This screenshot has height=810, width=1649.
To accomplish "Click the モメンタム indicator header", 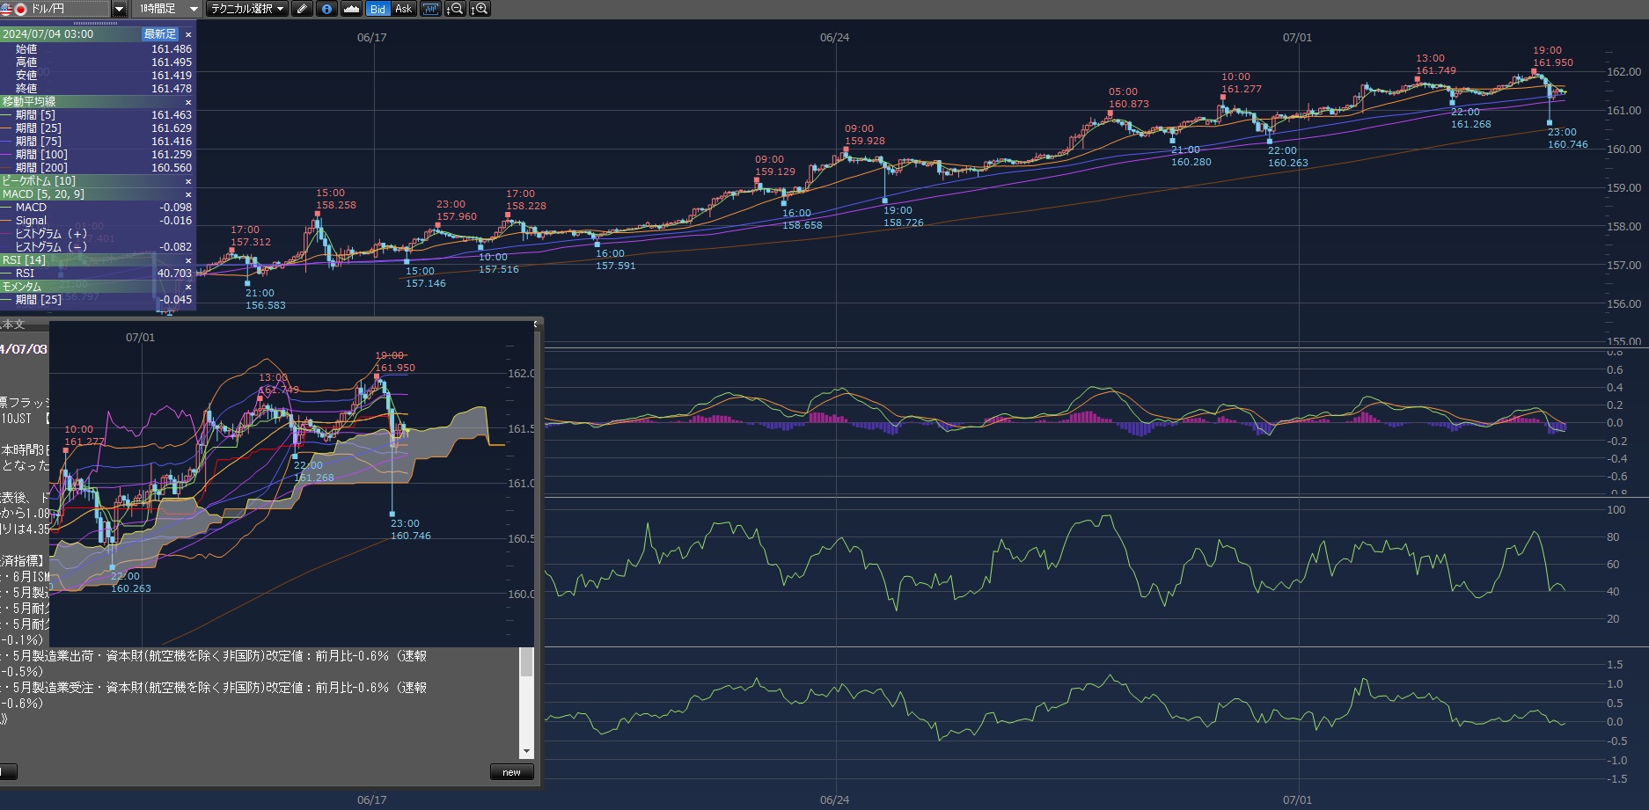I will [22, 287].
